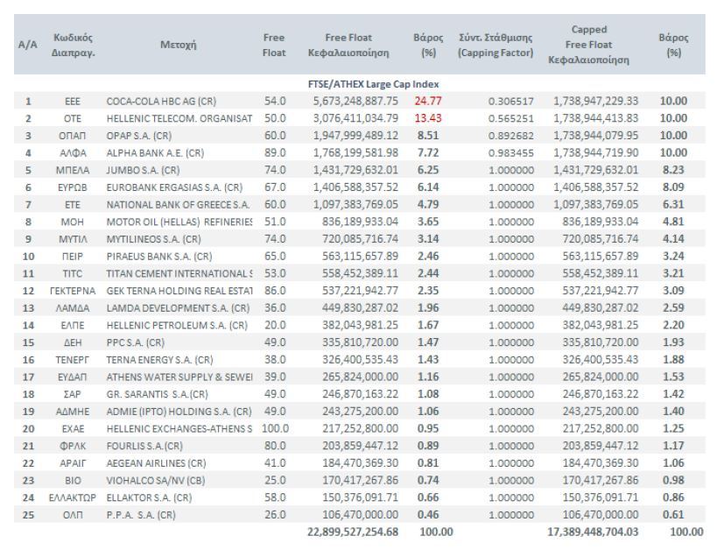Click ticker code 'ΕΕΕ'
The image size is (724, 550).
[x=73, y=102]
